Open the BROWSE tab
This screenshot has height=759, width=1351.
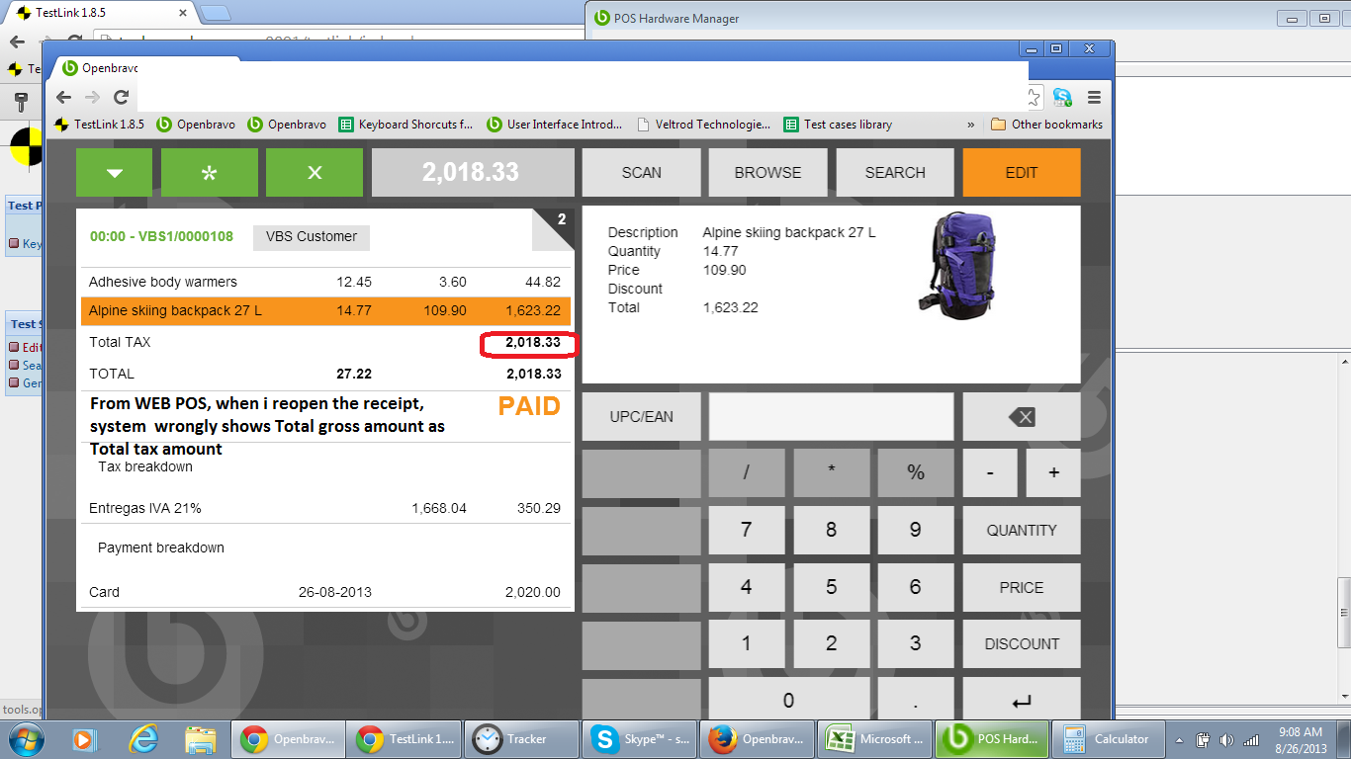pyautogui.click(x=767, y=173)
